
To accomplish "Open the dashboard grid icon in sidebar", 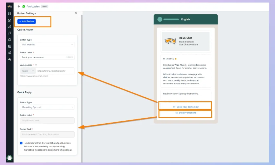I will pos(9,14).
